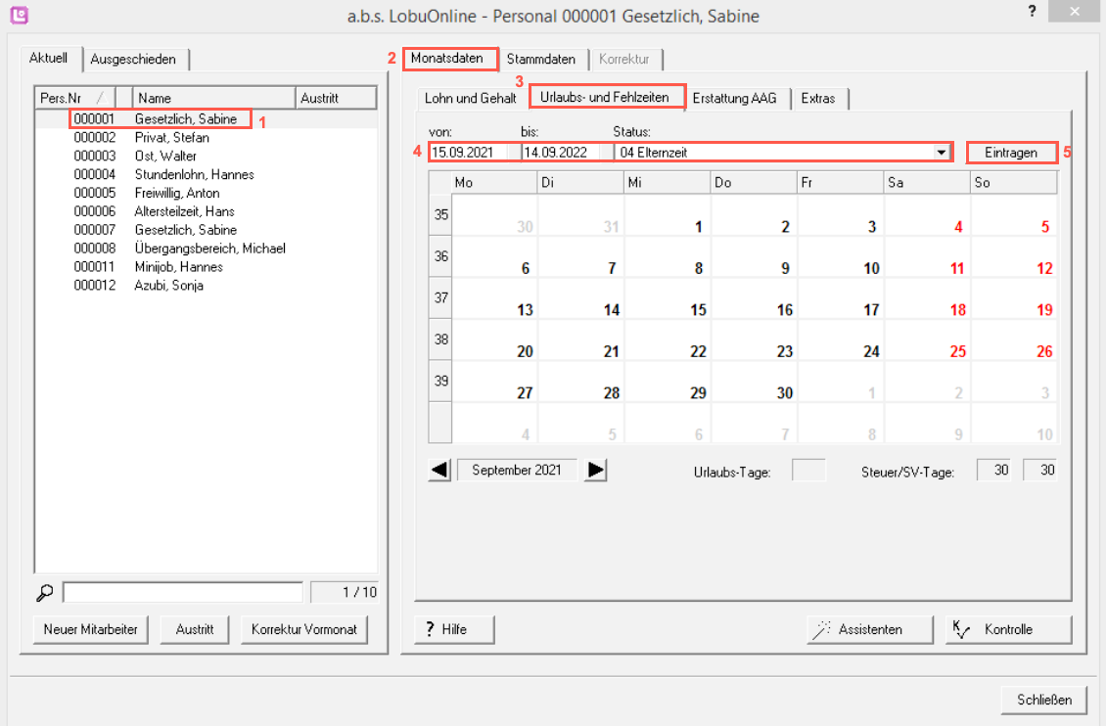Click the LobuOnline app icon
1106x726 pixels.
[x=19, y=16]
